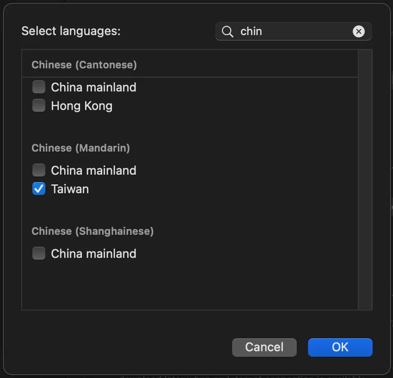Click the "Taiwan" label text
The image size is (393, 378).
point(70,189)
